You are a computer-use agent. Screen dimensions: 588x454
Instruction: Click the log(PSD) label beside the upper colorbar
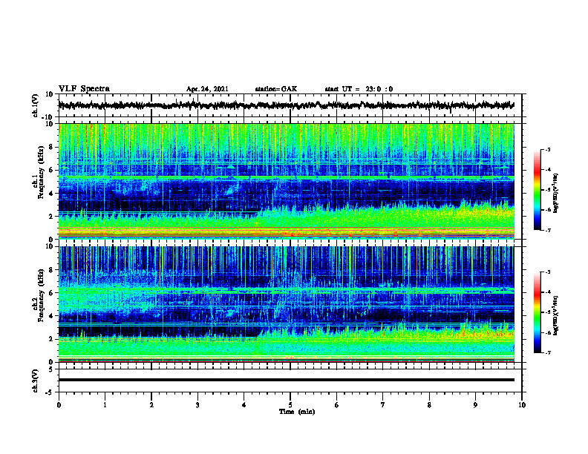556,194
